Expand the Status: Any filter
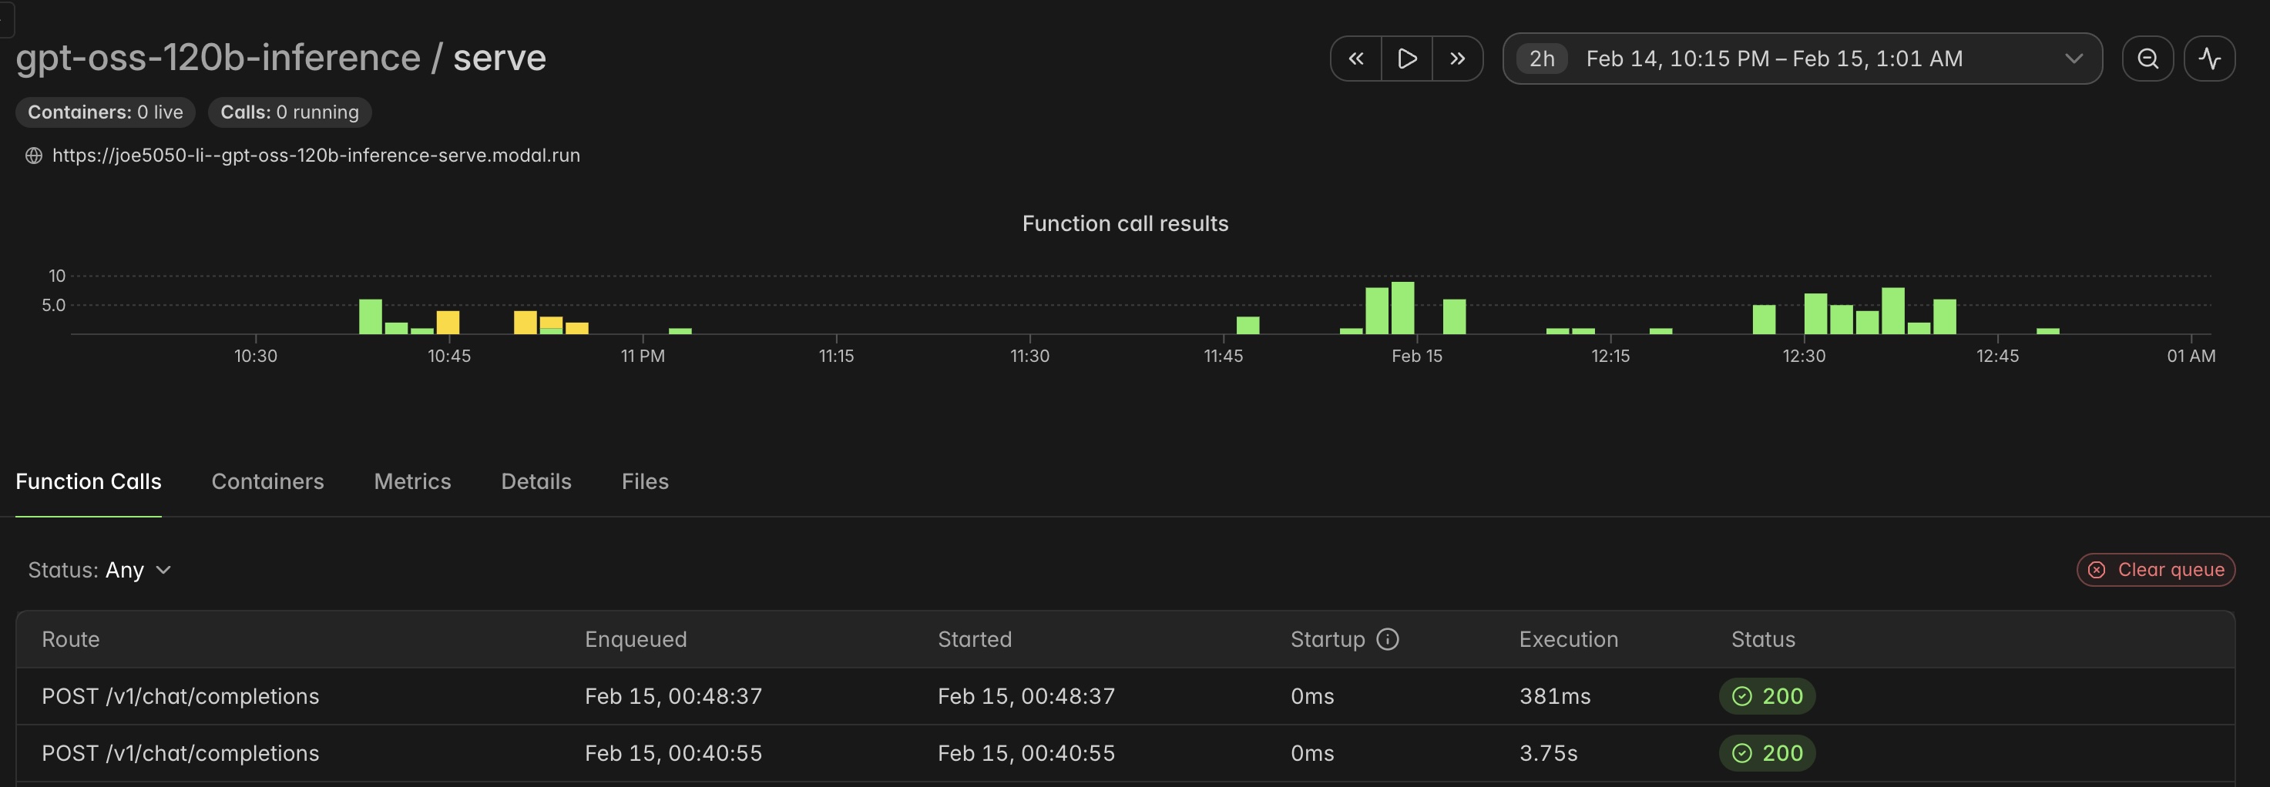The height and width of the screenshot is (787, 2270). (99, 571)
